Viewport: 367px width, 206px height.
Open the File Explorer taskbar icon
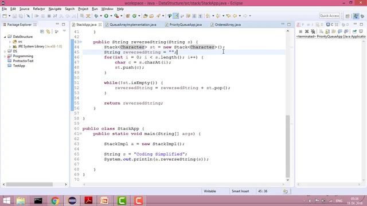point(21,201)
